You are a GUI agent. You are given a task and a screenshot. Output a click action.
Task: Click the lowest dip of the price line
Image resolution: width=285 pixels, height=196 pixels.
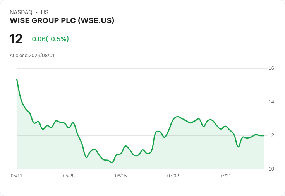112,162
